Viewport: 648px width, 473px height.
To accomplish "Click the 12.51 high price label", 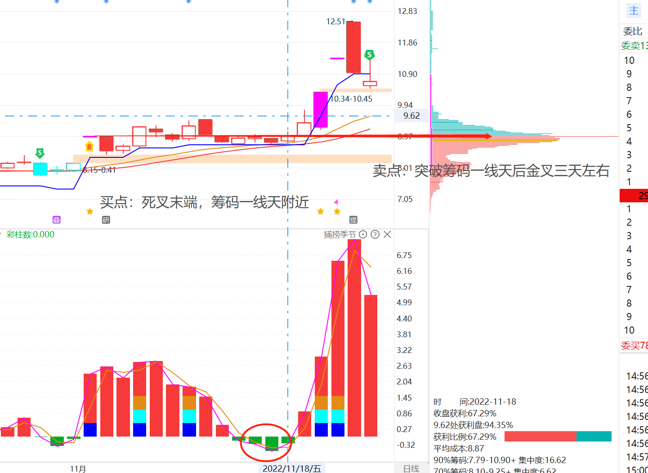I will pyautogui.click(x=335, y=21).
